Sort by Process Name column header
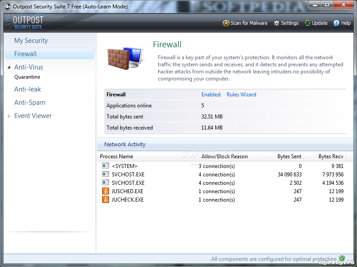This screenshot has width=357, height=267. pos(149,156)
